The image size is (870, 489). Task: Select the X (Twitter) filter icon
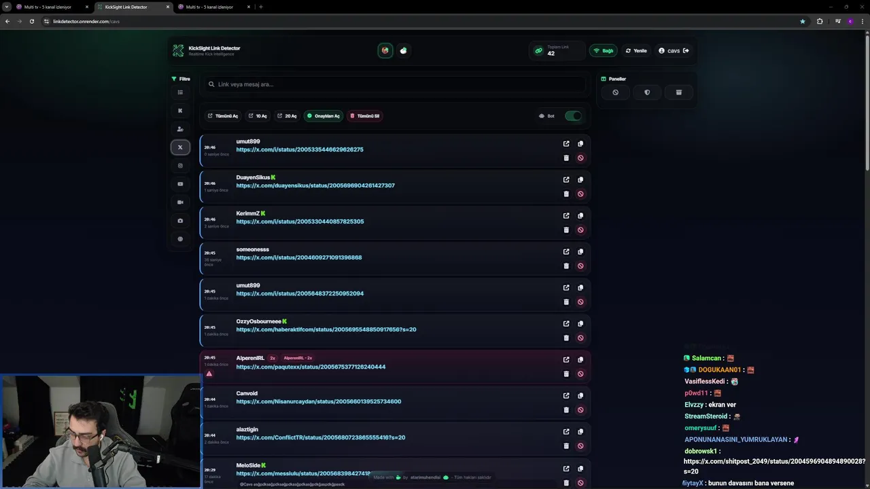(180, 147)
